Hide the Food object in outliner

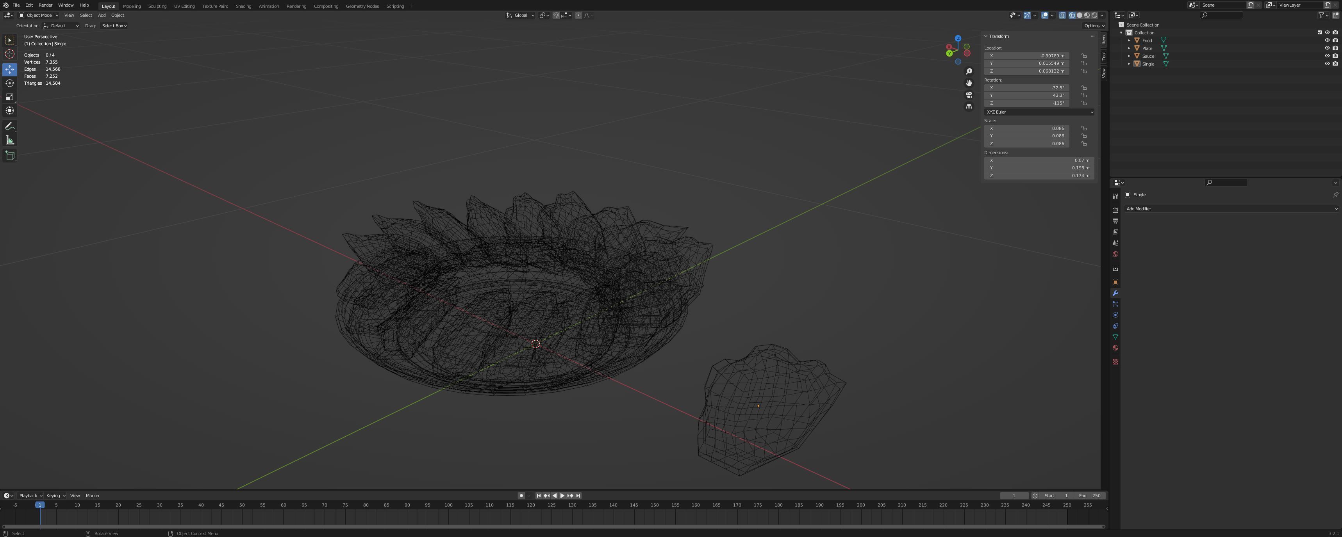1327,40
